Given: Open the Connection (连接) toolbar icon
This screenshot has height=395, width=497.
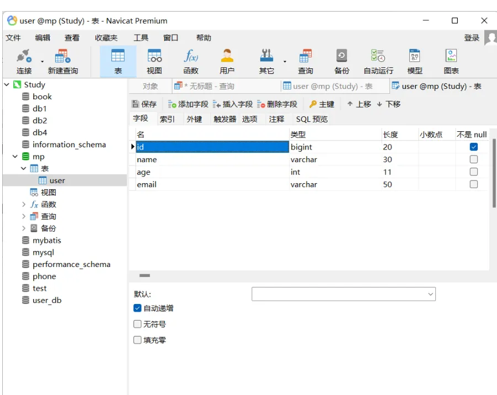Looking at the screenshot, I should [x=24, y=61].
